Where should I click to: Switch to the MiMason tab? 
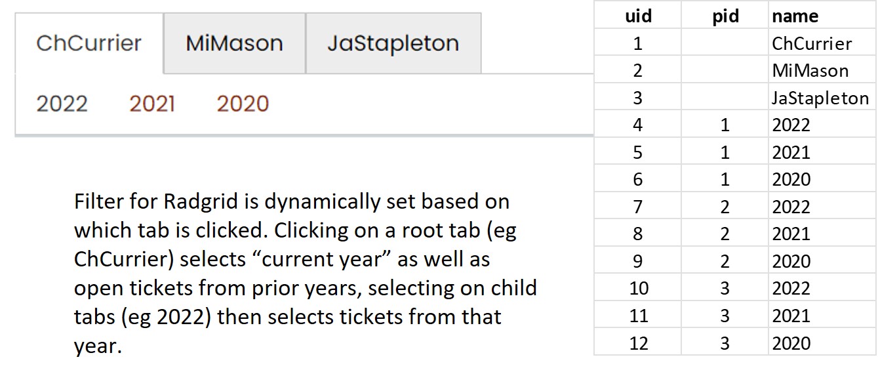coord(234,44)
